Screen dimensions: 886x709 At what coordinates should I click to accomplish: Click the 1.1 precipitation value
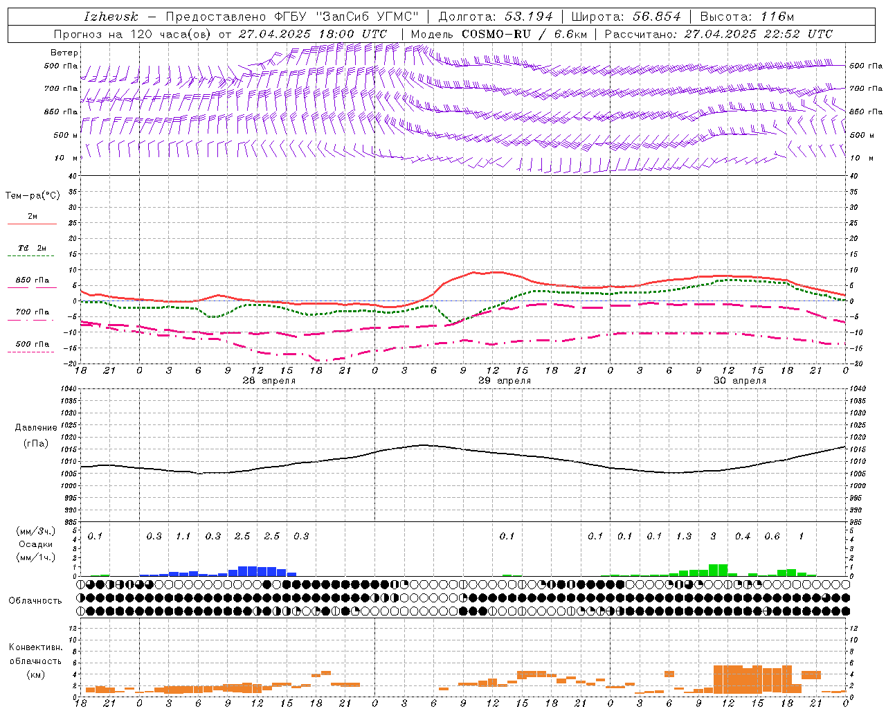[183, 536]
